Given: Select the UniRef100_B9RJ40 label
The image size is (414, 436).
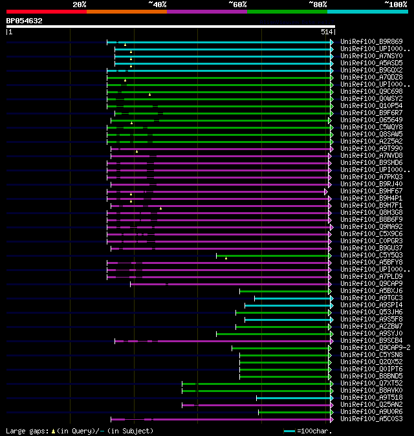Looking at the screenshot, I should point(371,184).
